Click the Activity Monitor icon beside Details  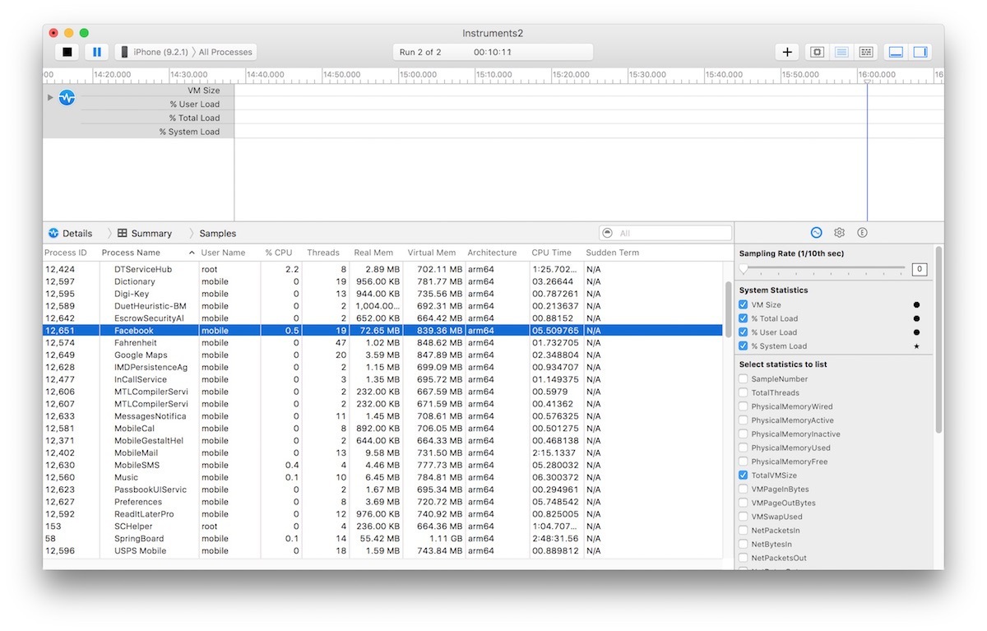[53, 233]
